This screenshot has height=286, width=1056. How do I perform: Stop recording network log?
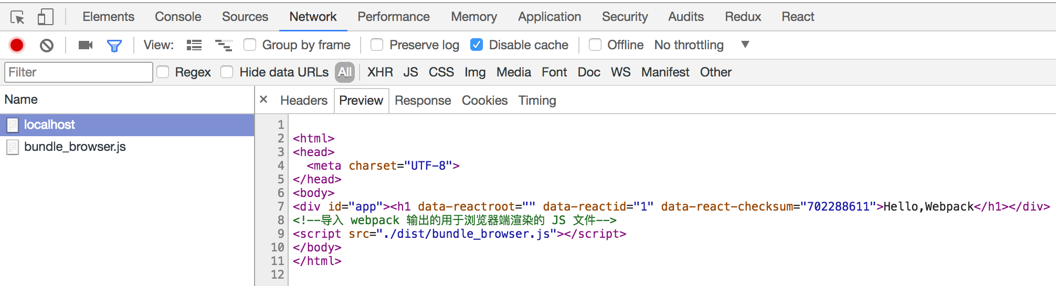[17, 46]
